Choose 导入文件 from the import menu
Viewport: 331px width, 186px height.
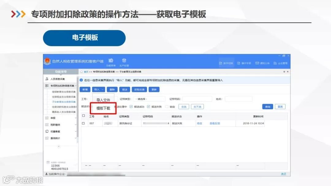pyautogui.click(x=103, y=100)
